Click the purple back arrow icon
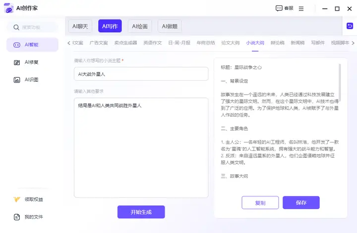The width and height of the screenshot is (357, 233). (350, 26)
